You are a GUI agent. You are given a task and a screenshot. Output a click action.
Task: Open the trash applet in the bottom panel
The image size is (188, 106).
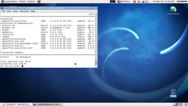coord(186,104)
